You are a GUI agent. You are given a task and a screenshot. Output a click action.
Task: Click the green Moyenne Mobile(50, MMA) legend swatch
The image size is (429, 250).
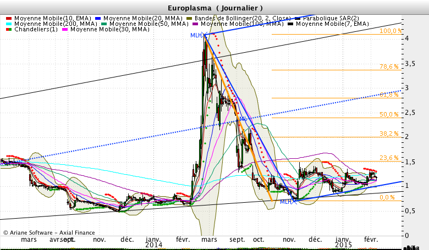click(x=104, y=24)
